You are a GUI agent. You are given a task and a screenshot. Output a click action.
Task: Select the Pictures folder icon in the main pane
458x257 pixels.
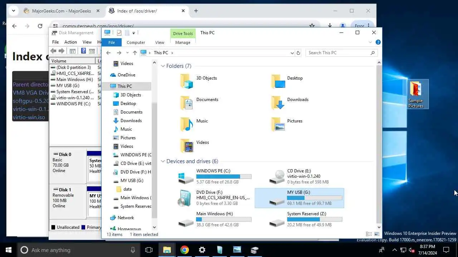[x=278, y=124]
